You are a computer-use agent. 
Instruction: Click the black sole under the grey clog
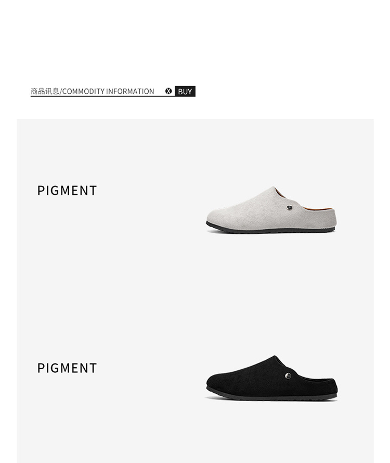(270, 229)
